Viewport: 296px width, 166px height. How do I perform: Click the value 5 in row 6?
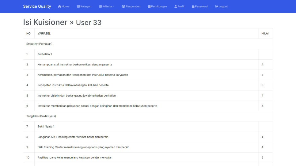262,106
